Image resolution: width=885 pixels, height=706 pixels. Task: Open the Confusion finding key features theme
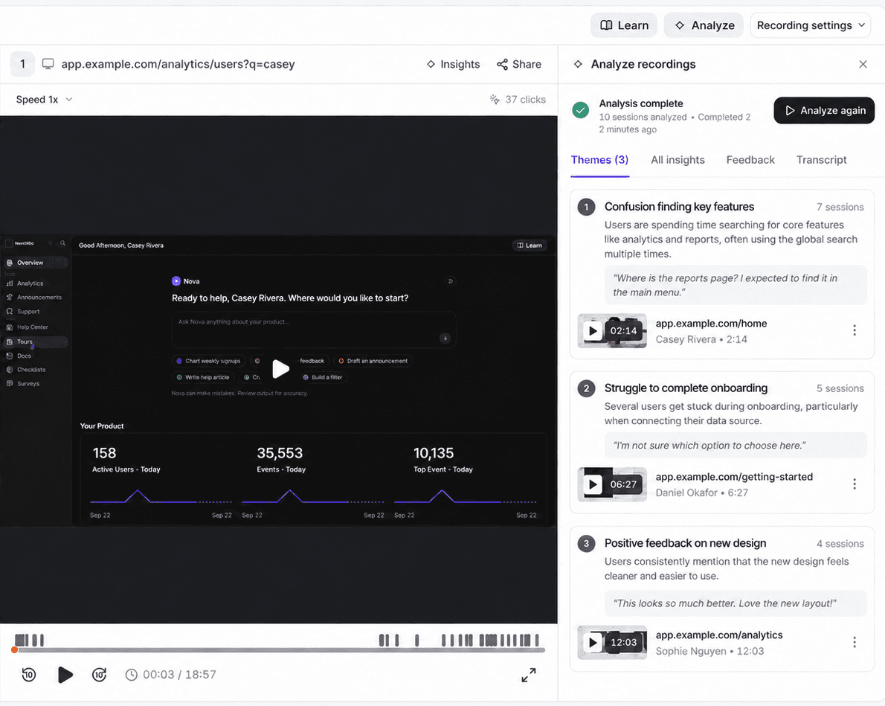pyautogui.click(x=679, y=207)
